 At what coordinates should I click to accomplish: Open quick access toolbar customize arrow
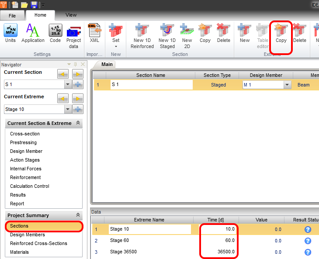tap(43, 5)
